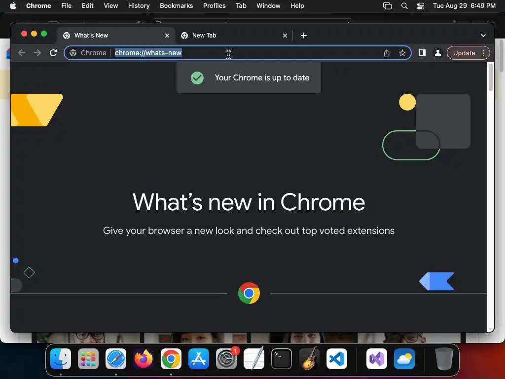Close the What's New tab

167,36
